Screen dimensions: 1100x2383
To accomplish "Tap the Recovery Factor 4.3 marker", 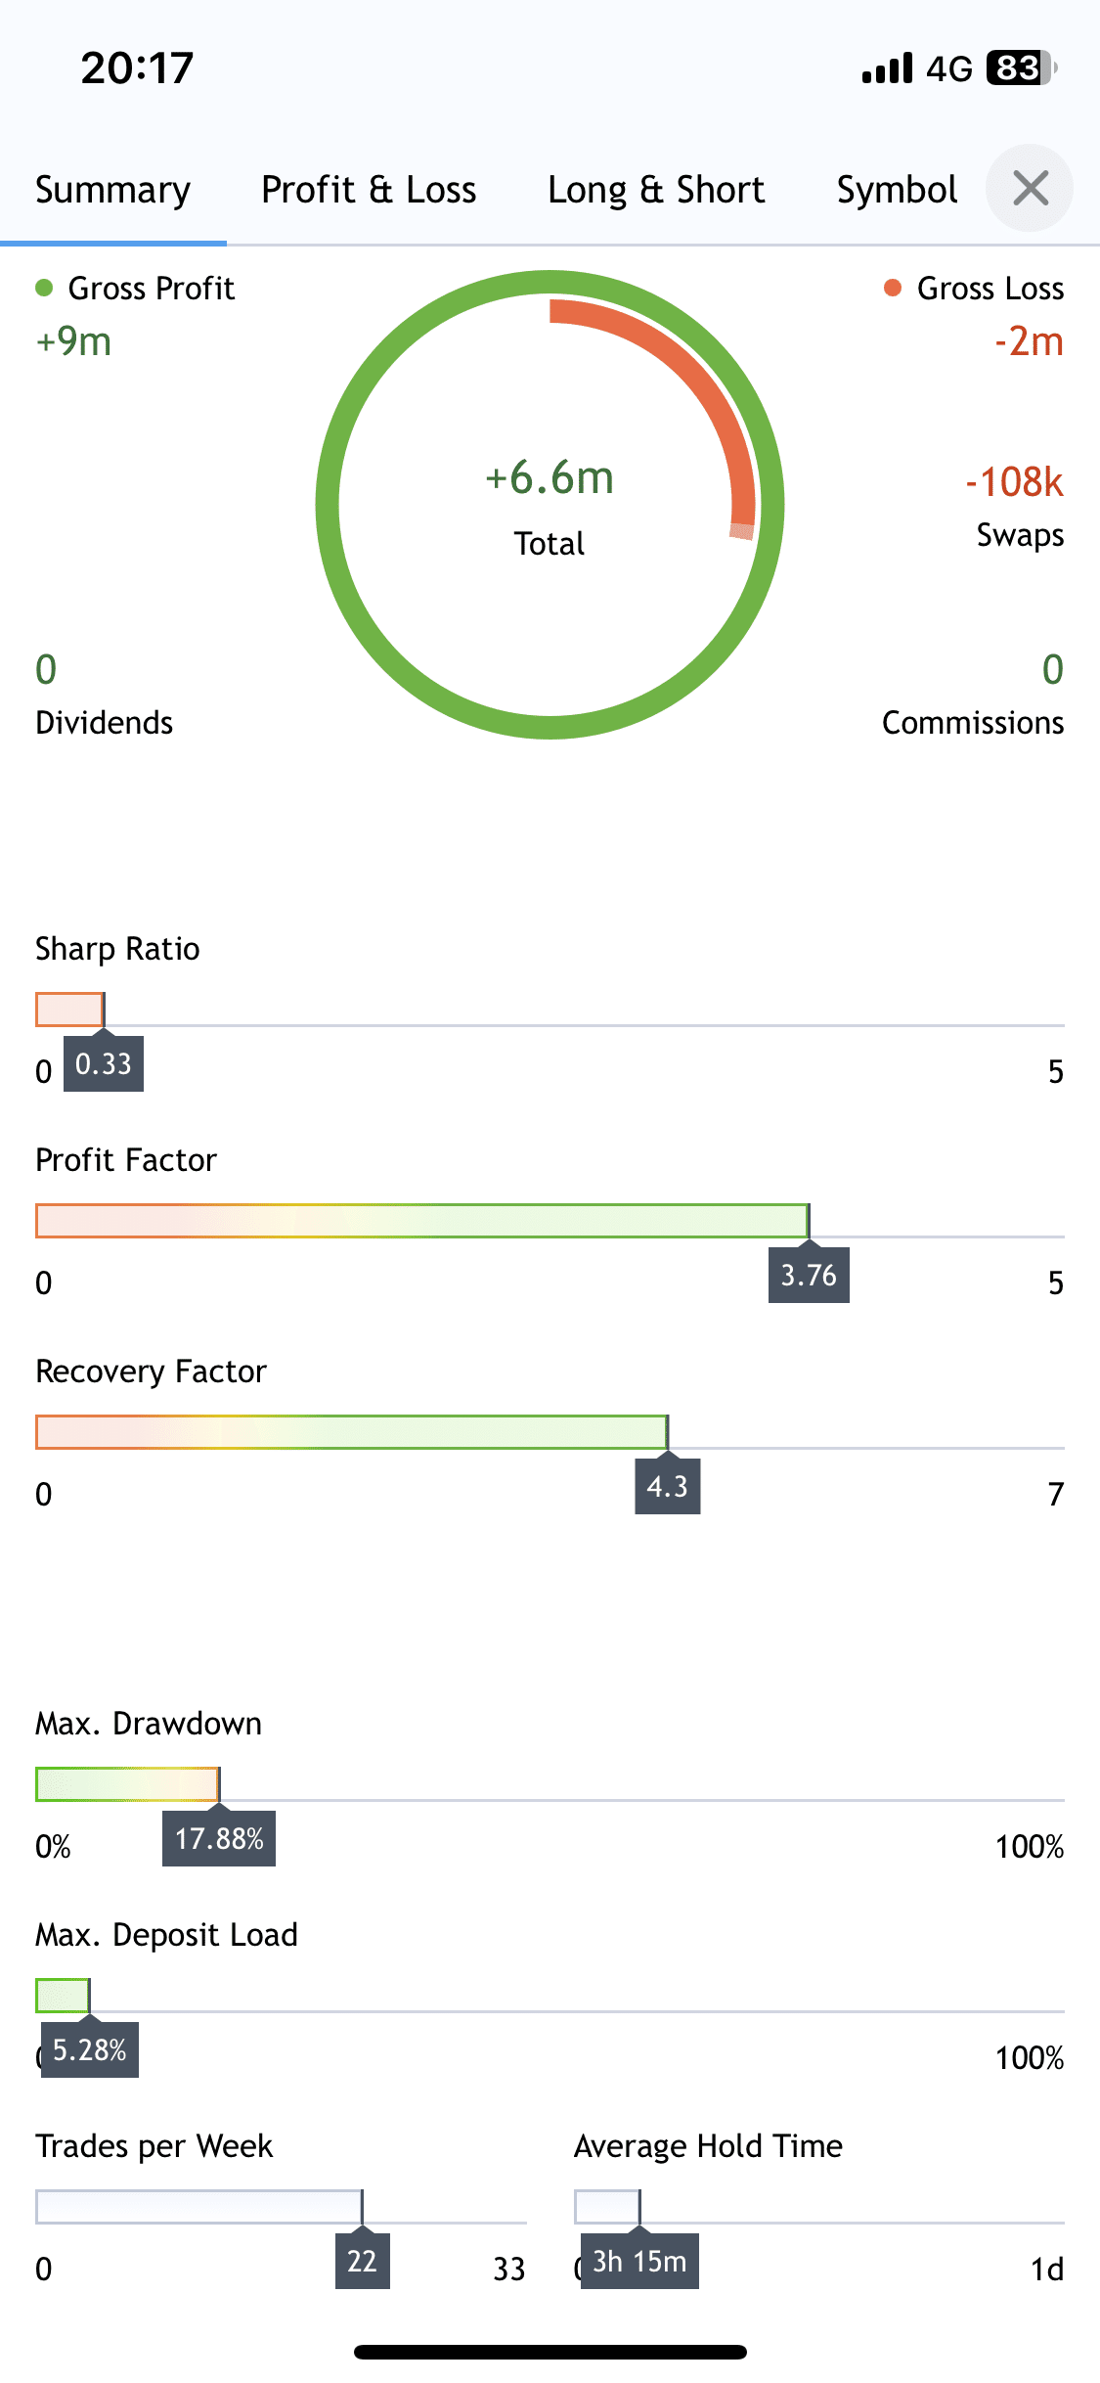I will 667,1486.
